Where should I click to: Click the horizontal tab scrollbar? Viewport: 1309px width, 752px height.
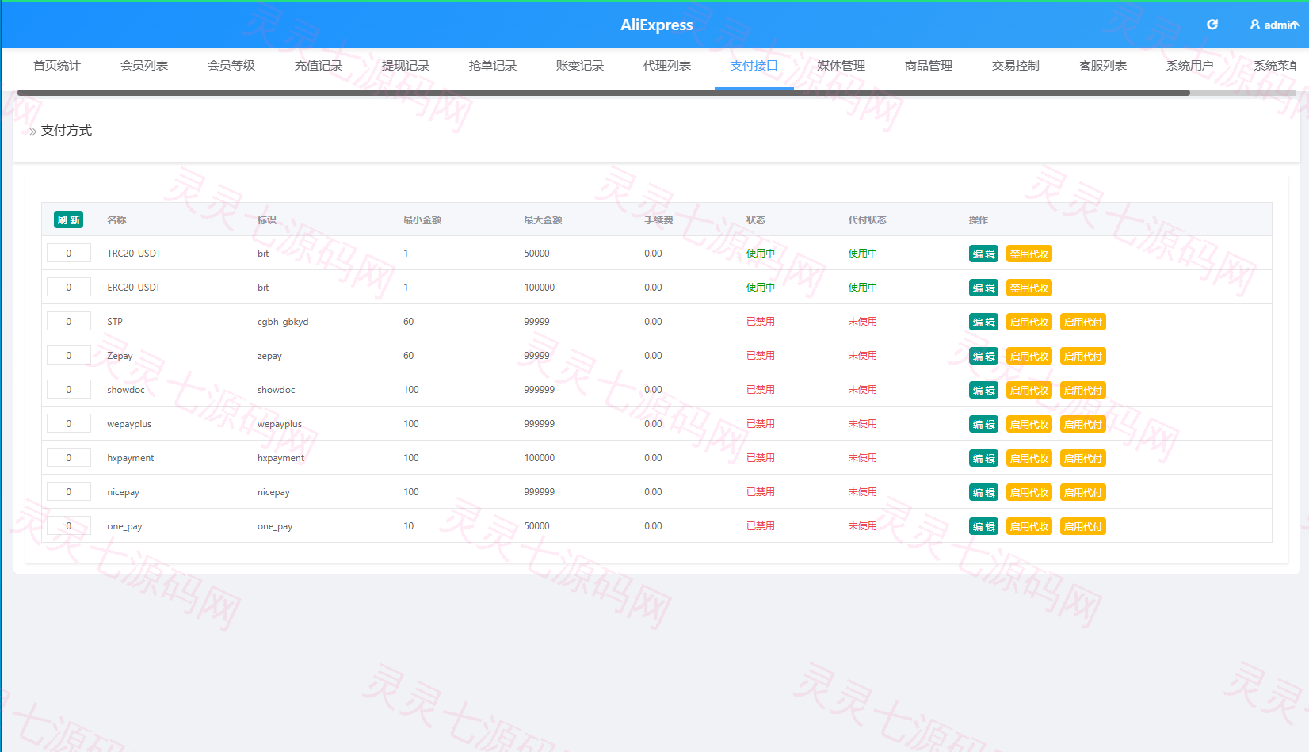point(604,93)
